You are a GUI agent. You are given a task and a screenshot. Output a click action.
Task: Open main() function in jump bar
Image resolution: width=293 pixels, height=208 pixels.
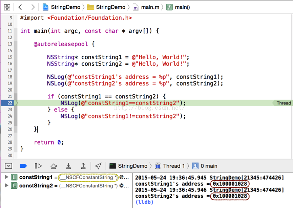tap(178, 7)
